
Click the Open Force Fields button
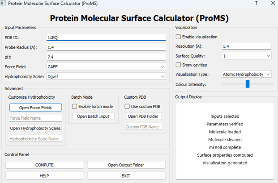point(35,107)
